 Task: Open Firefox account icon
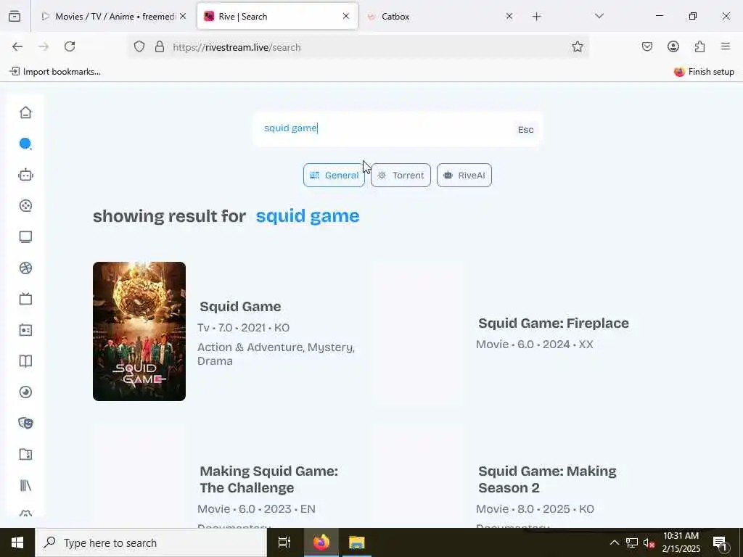673,46
